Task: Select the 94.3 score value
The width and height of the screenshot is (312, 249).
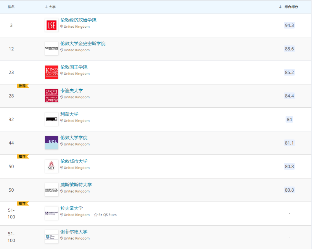Action: [289, 25]
